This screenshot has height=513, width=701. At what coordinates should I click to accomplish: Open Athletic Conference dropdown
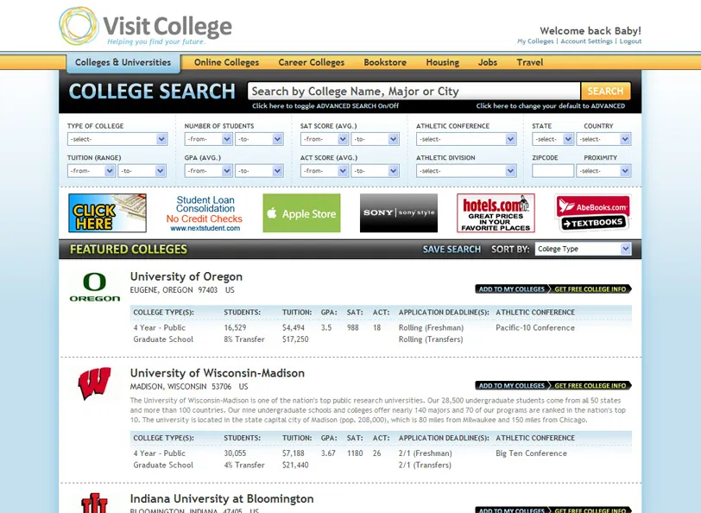point(466,139)
